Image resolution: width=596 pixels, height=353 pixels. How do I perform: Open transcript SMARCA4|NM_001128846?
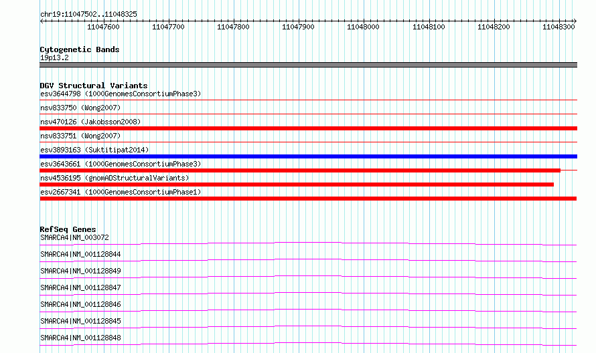80,304
